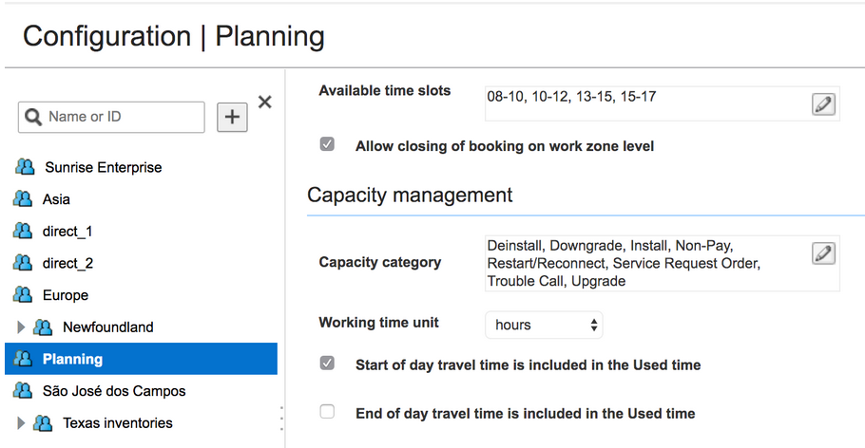
Task: Toggle Start of day travel time checkbox
Action: point(327,364)
